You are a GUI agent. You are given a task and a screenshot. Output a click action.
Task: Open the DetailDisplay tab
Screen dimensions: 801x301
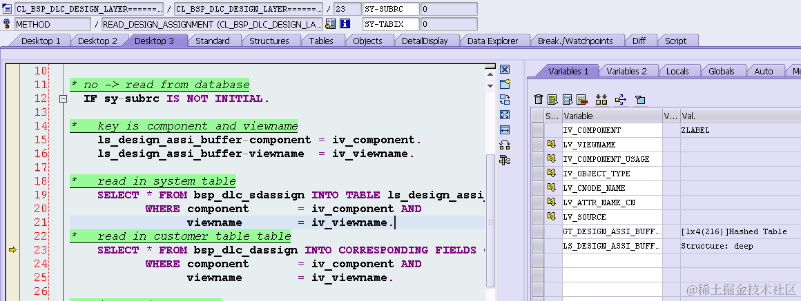425,41
